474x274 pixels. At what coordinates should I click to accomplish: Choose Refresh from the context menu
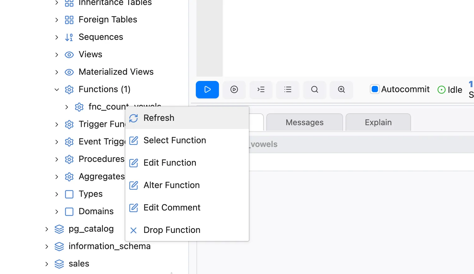(187, 118)
